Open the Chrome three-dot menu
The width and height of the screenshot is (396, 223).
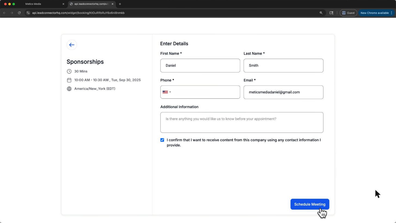pos(392,13)
